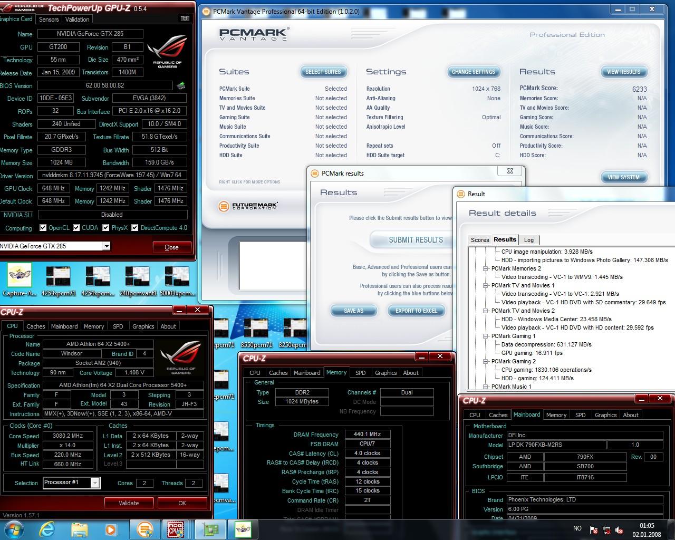Click the Export to Excel button
Image resolution: width=675 pixels, height=540 pixels.
(x=417, y=311)
